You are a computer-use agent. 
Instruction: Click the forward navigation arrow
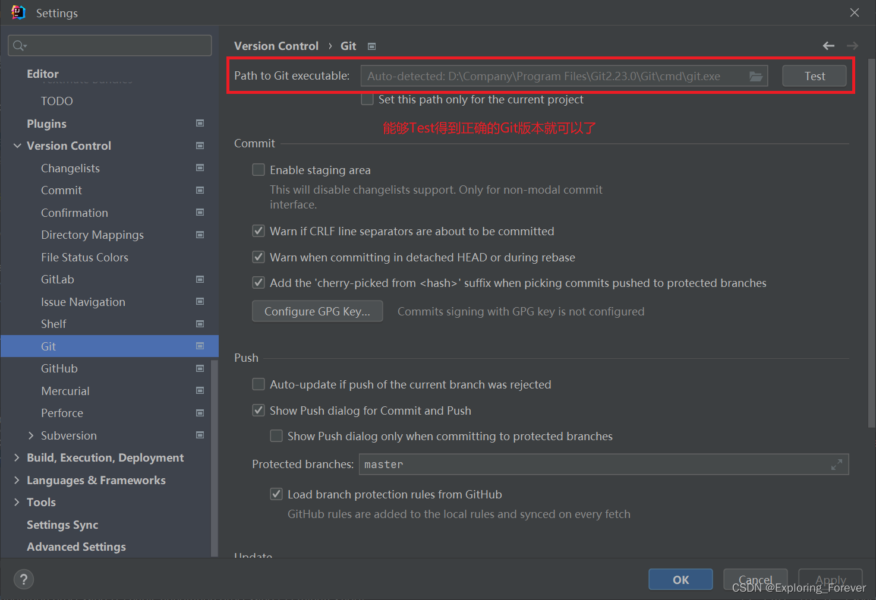click(852, 46)
